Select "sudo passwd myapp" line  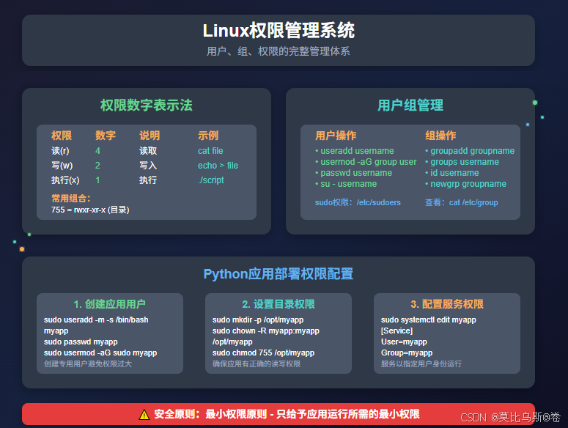(x=81, y=342)
